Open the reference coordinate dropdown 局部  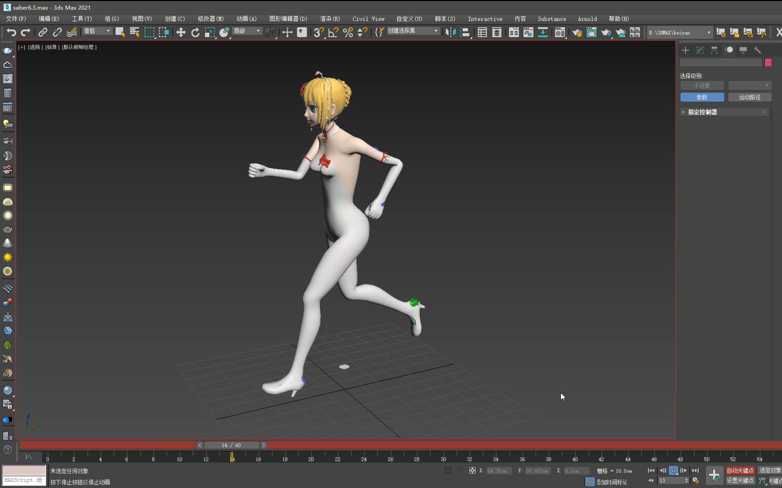point(247,31)
